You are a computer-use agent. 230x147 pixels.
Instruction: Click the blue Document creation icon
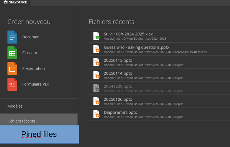pos(12,37)
